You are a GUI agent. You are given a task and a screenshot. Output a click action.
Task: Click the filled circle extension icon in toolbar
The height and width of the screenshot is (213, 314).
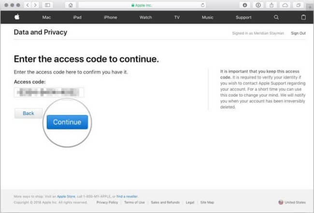(x=245, y=5)
